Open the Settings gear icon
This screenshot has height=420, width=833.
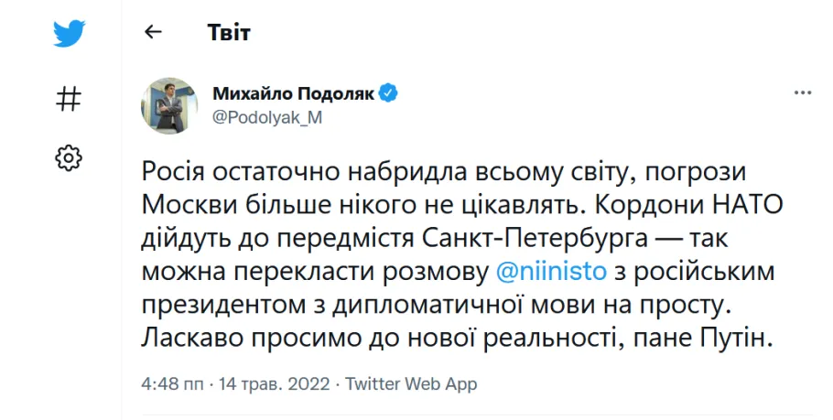point(69,157)
